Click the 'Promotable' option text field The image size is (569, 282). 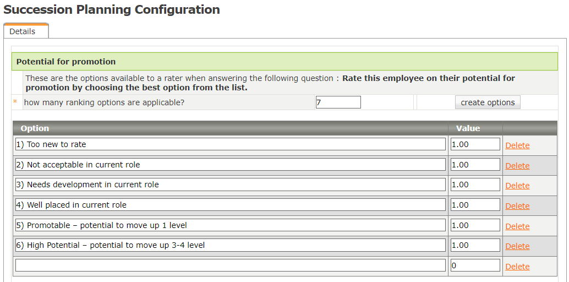point(230,225)
